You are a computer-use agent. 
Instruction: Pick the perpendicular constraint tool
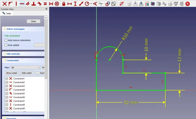click(34, 4)
